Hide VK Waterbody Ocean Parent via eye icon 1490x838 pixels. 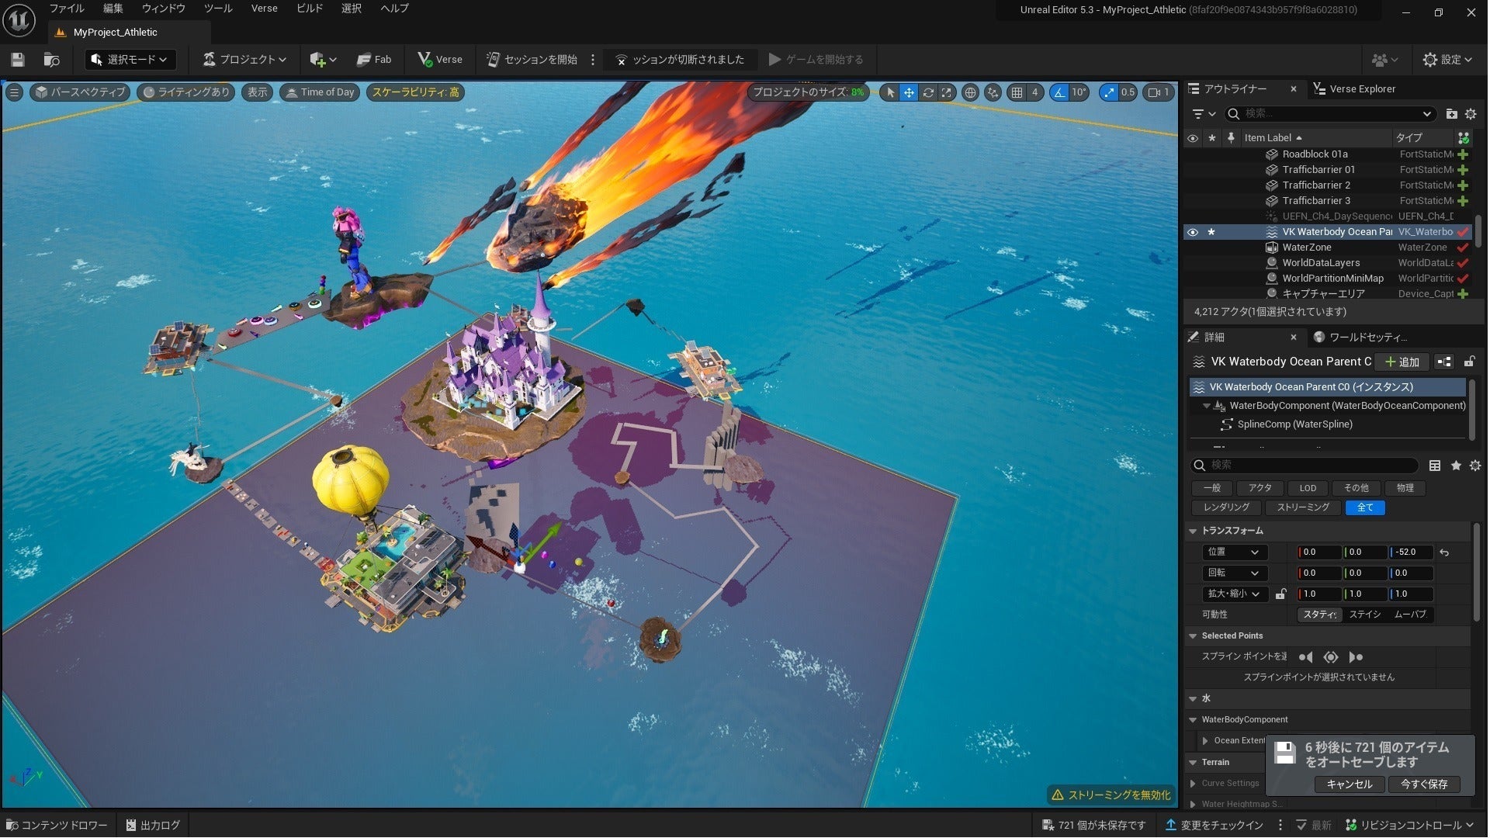(1193, 232)
